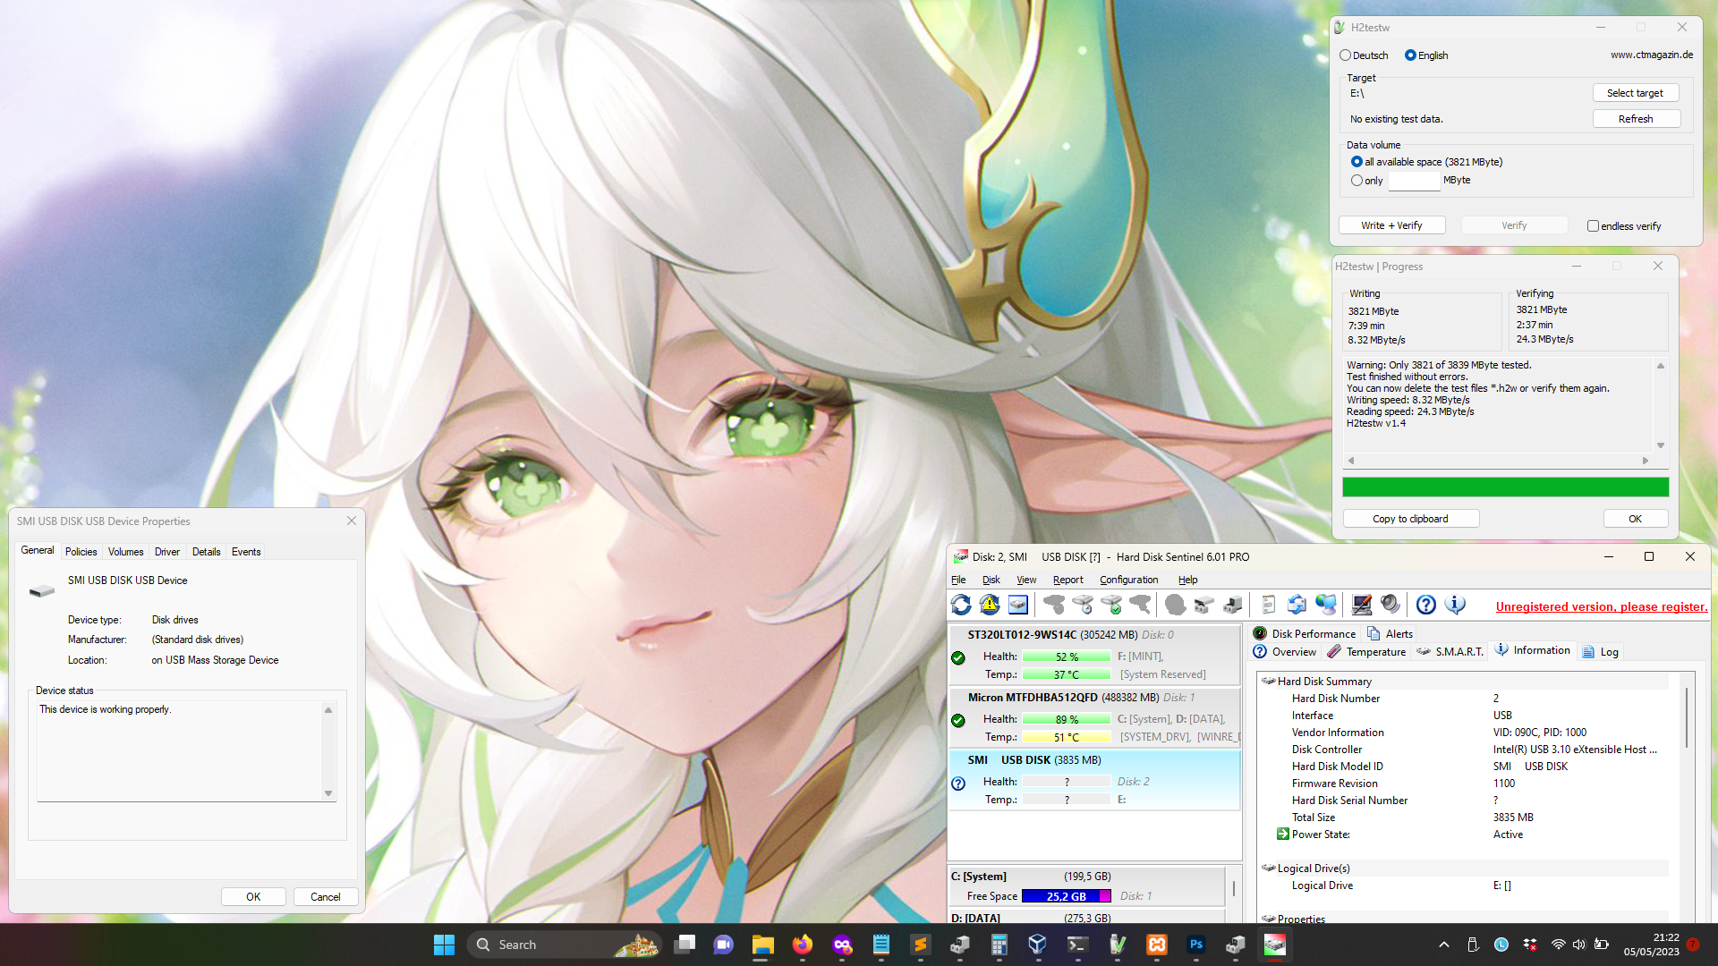Open Photoshop from the taskbar
The height and width of the screenshot is (966, 1718).
(1195, 945)
